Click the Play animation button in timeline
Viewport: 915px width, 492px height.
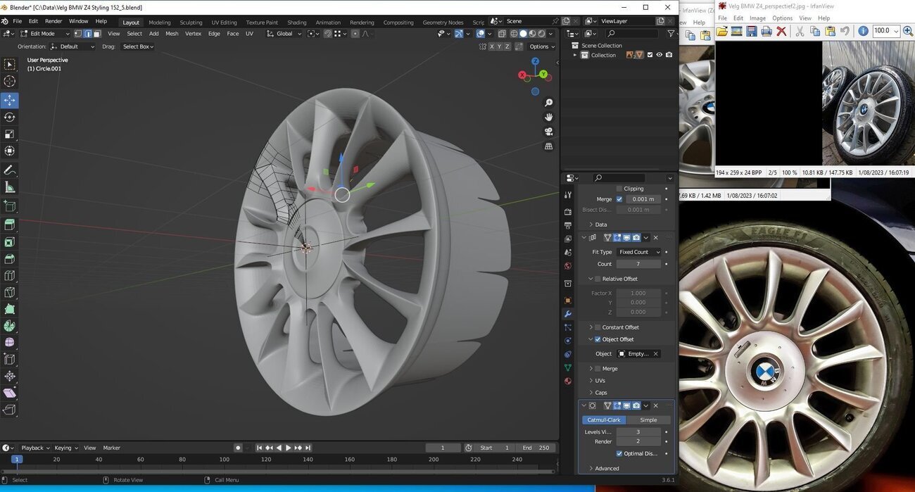[288, 448]
